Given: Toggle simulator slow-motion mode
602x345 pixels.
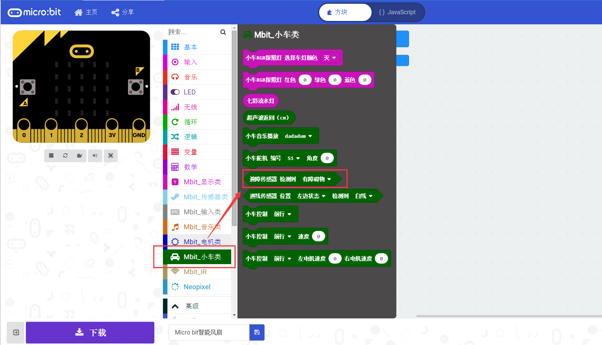Looking at the screenshot, I should tap(79, 155).
